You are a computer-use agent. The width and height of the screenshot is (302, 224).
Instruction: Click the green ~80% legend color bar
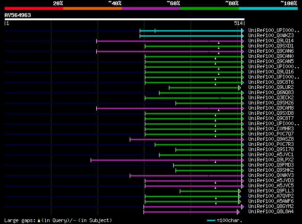[210, 8]
